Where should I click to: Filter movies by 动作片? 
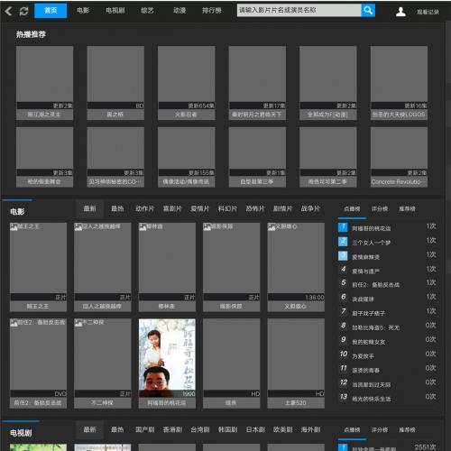coord(144,208)
